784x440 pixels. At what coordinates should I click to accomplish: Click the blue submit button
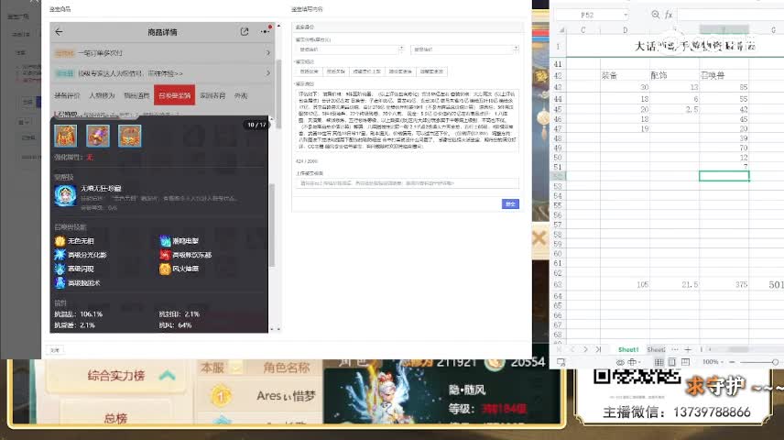pos(510,203)
